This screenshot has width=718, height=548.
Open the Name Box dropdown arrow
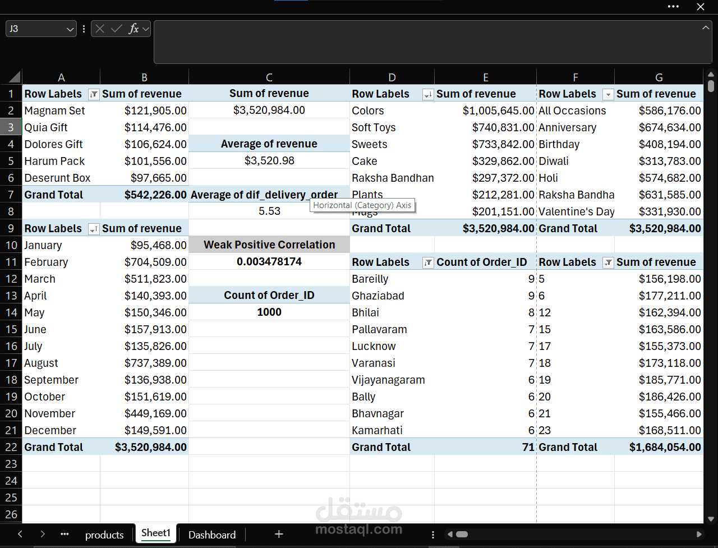(70, 29)
